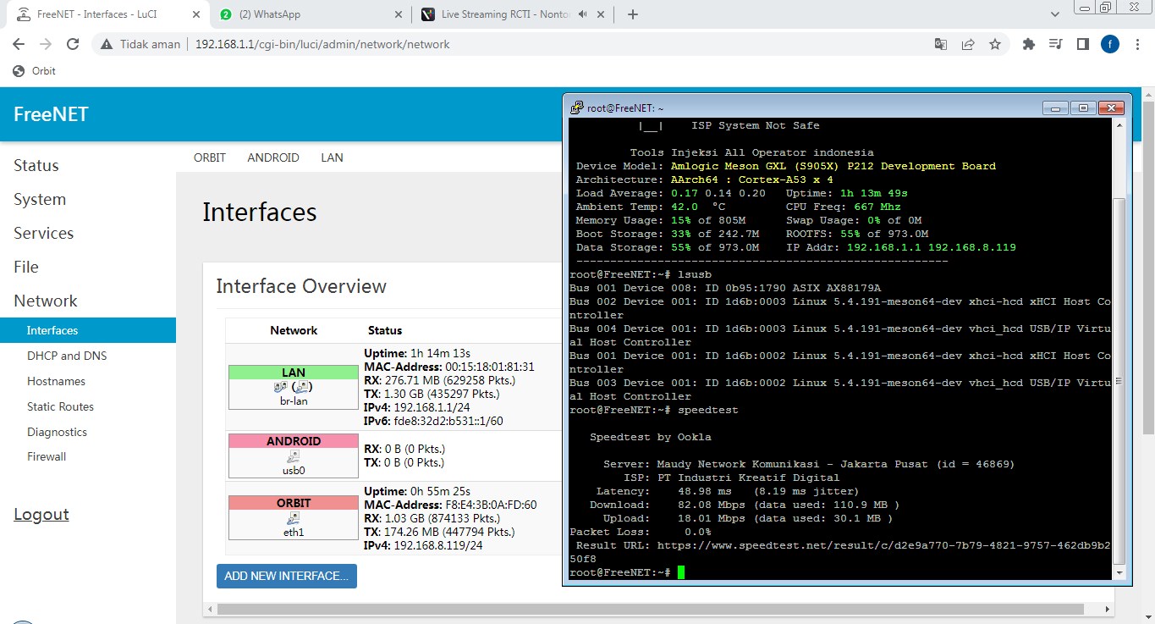Click the forward navigation arrow
1155x624 pixels.
46,44
